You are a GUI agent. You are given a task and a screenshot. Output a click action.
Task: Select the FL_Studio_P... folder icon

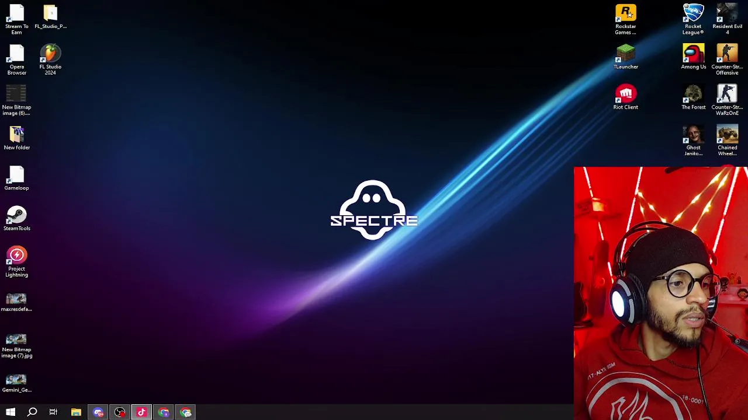pos(50,16)
